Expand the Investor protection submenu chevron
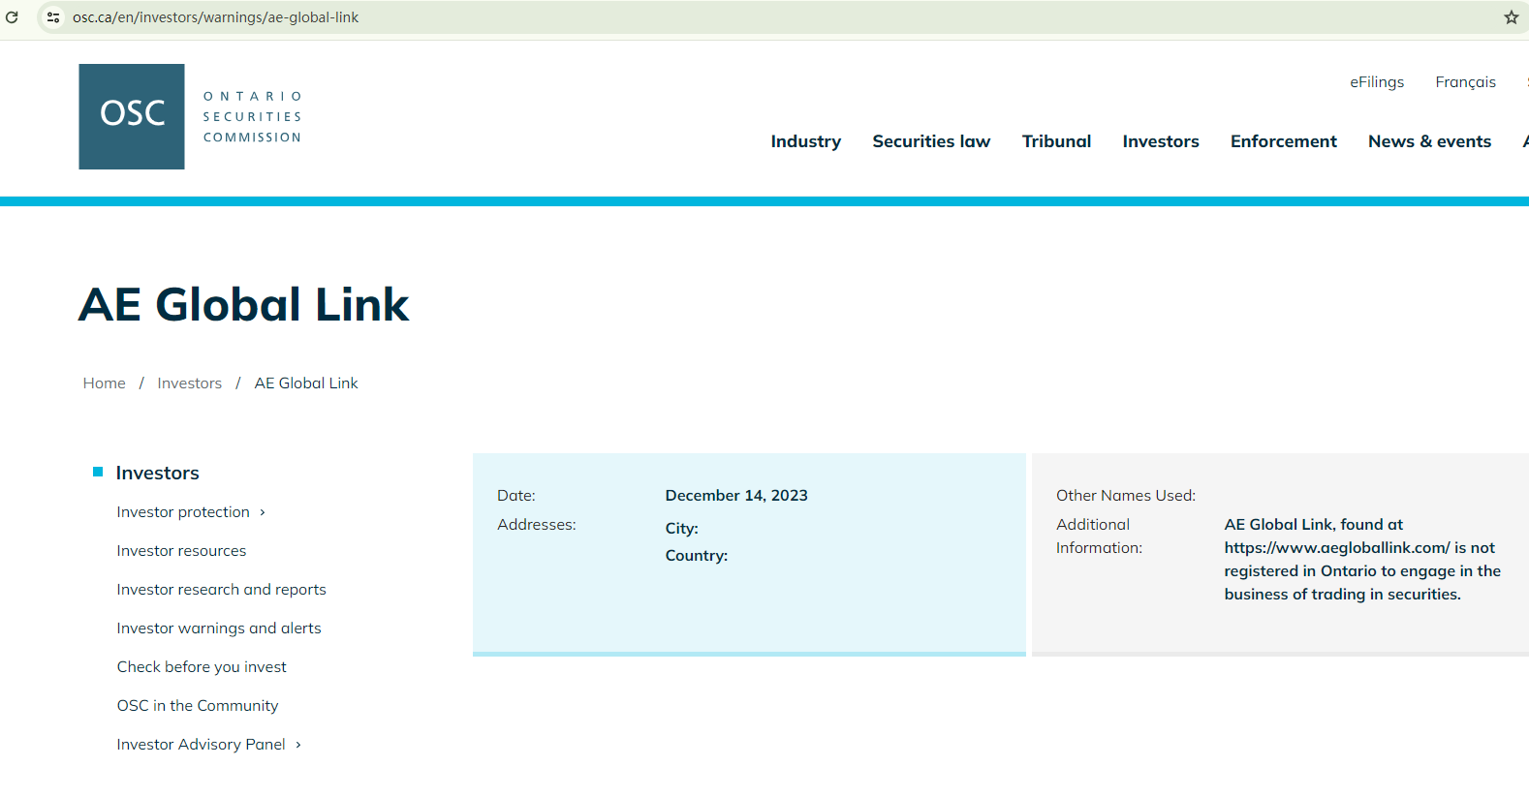 click(x=263, y=512)
